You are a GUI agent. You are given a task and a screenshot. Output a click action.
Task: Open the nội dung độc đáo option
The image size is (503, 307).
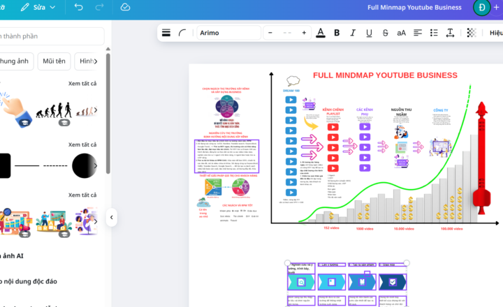click(29, 281)
